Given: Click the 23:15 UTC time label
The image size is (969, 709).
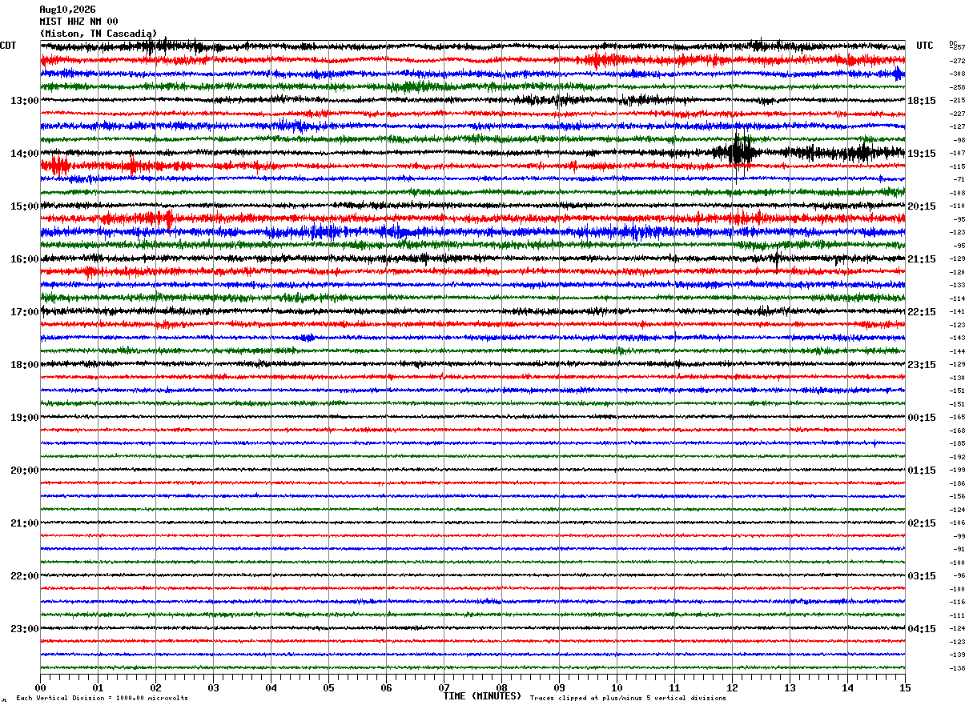Looking at the screenshot, I should pyautogui.click(x=922, y=365).
